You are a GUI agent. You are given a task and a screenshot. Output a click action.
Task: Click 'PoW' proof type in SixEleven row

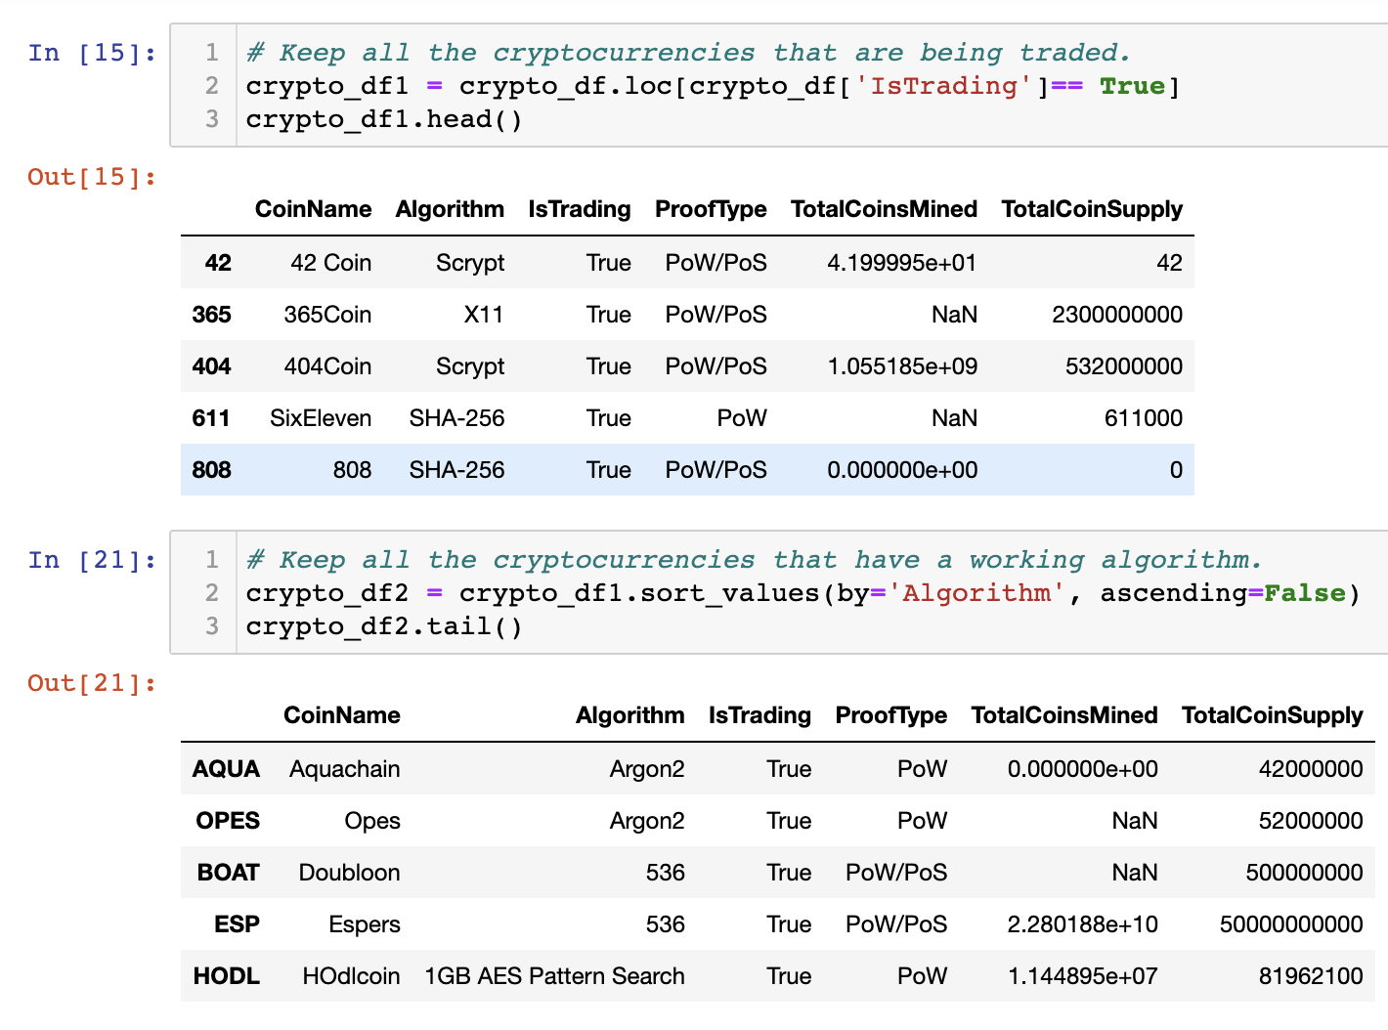click(x=742, y=418)
